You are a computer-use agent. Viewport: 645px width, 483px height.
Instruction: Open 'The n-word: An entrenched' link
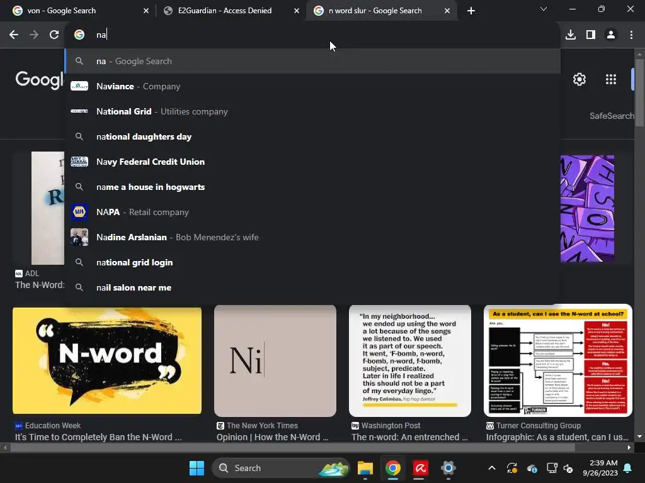pyautogui.click(x=409, y=437)
